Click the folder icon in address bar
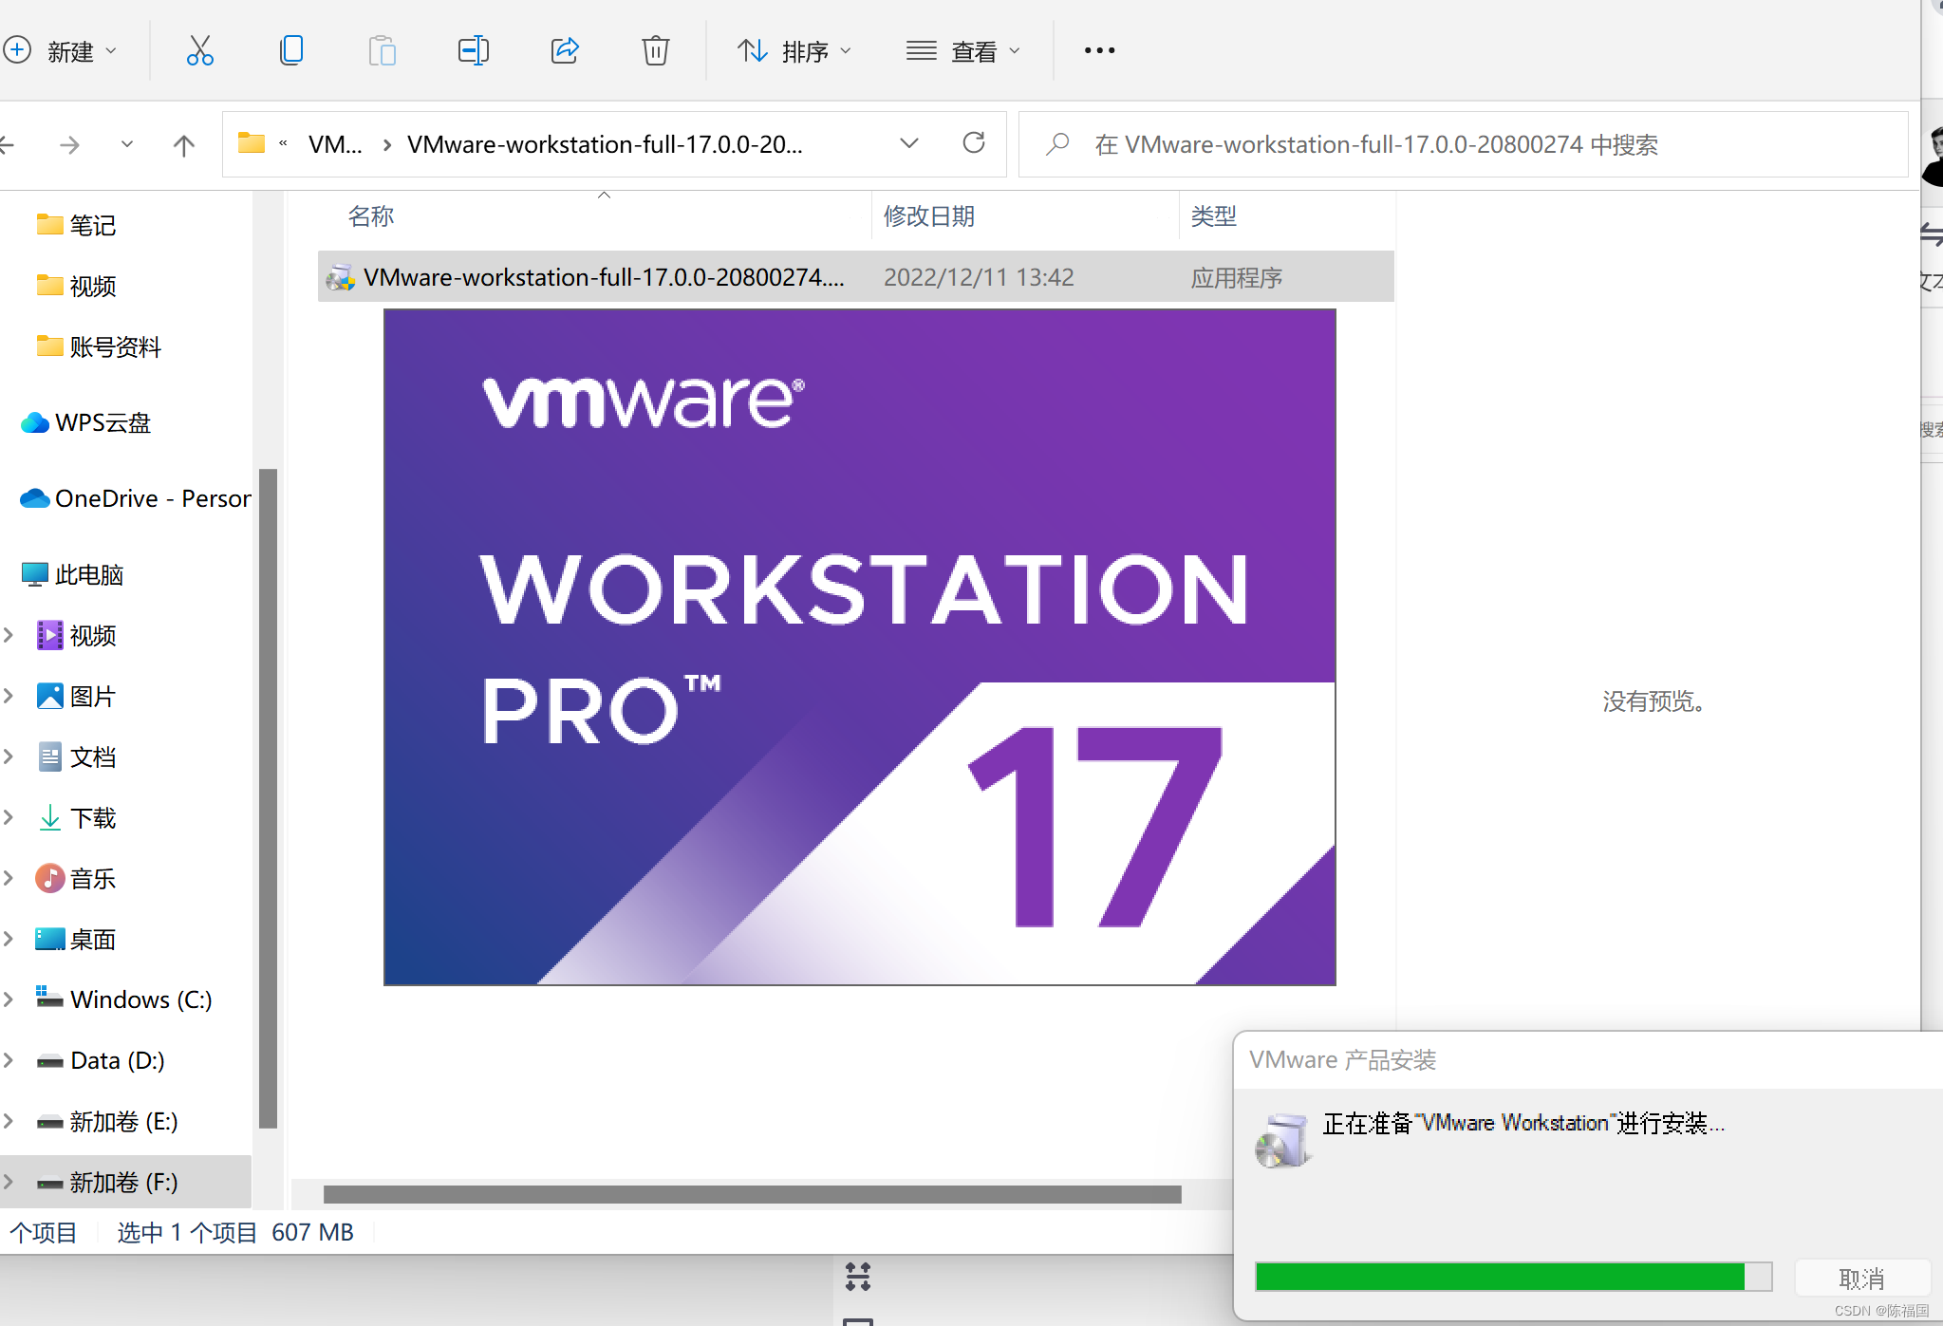 251,143
